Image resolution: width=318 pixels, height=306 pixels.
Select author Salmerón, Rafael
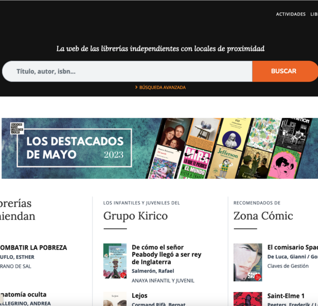(x=153, y=271)
